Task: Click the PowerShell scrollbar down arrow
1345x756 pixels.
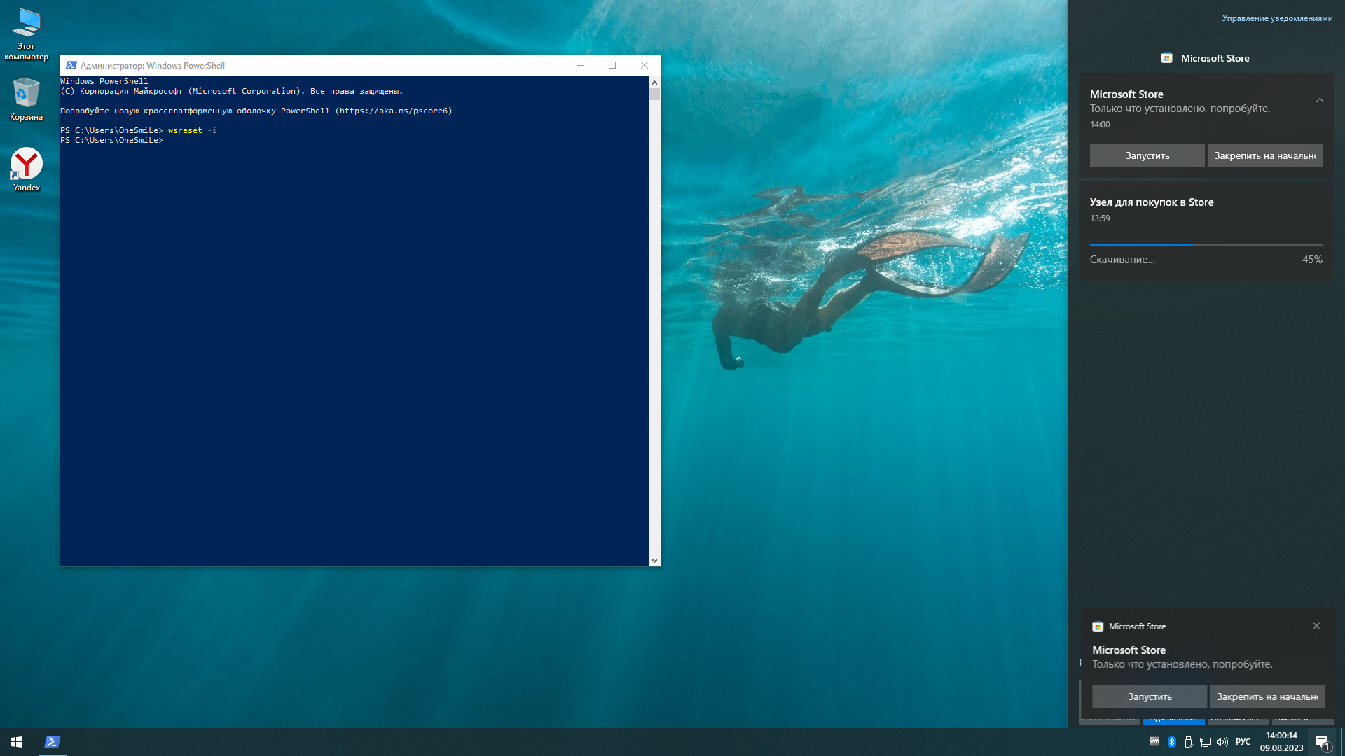Action: tap(654, 560)
